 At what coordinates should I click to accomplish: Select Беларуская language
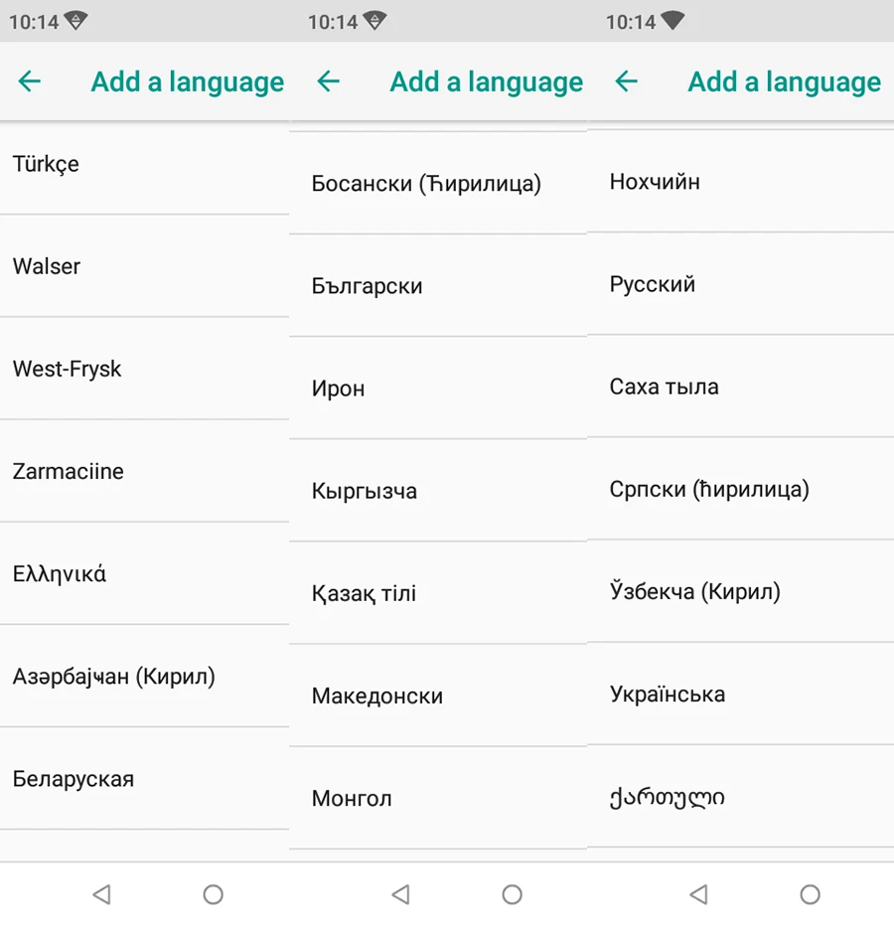tap(144, 778)
